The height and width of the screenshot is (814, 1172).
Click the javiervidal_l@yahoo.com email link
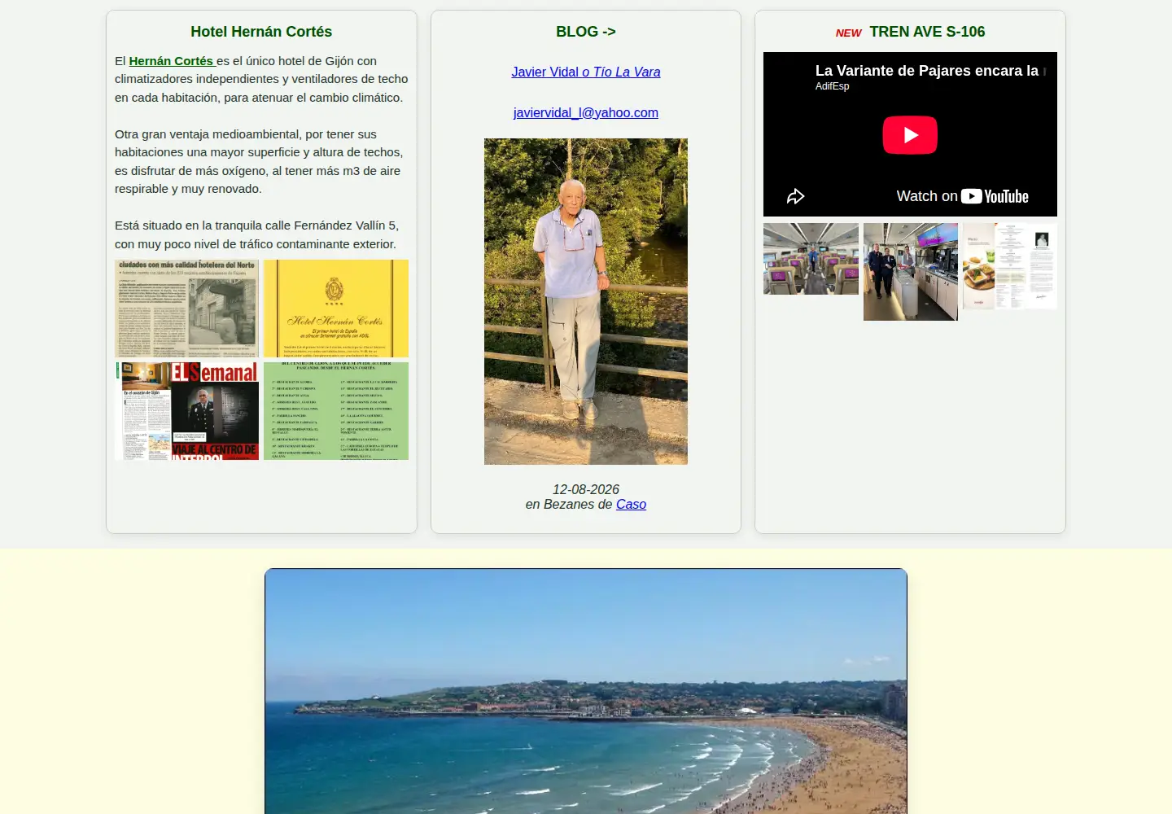(586, 112)
